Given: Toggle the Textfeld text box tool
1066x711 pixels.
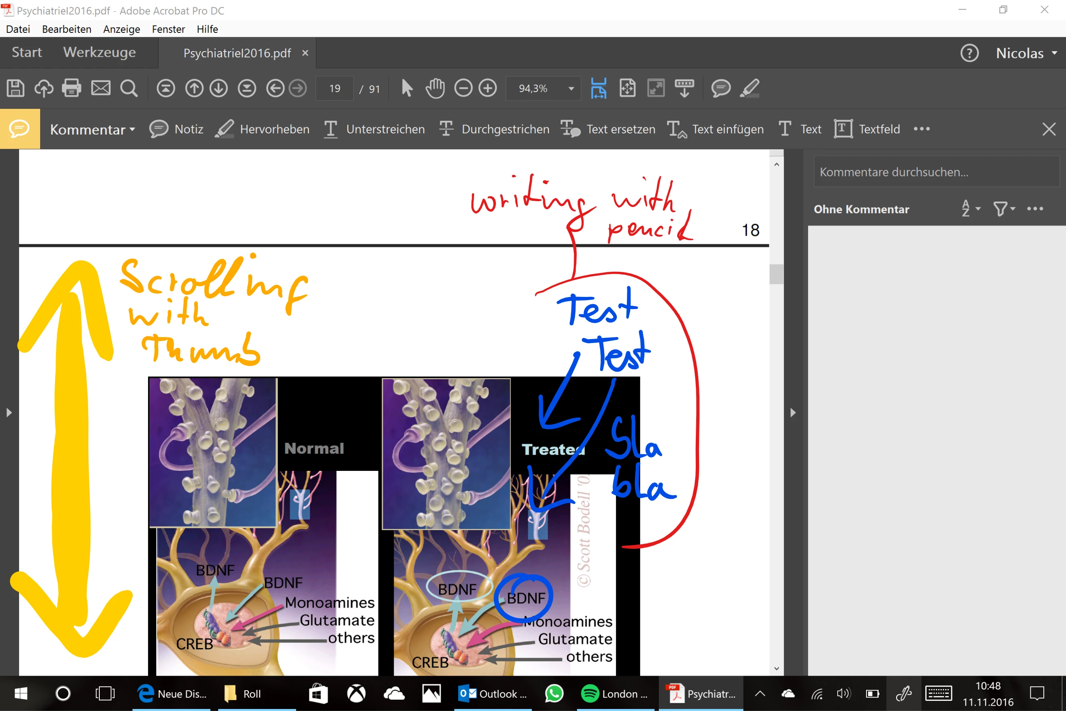Looking at the screenshot, I should click(867, 129).
